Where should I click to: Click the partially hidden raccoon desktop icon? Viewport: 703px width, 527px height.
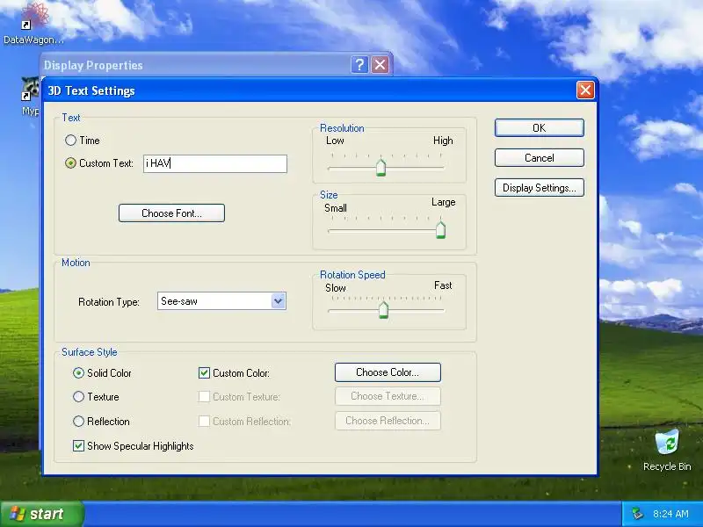(31, 89)
